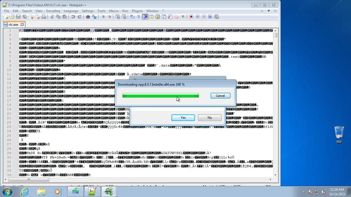Screen dimensions: 351x197
Task: Open the question mark help menu
Action: [163, 11]
